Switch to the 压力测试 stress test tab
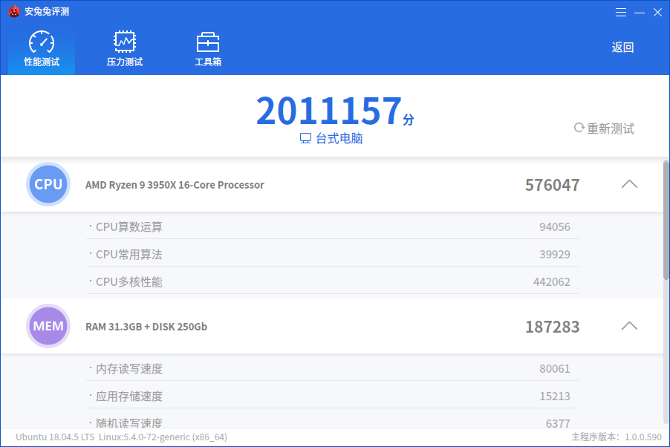This screenshot has height=447, width=670. [x=124, y=49]
